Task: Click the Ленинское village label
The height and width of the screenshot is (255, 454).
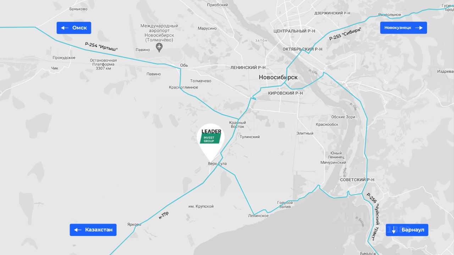Action: 258,216
